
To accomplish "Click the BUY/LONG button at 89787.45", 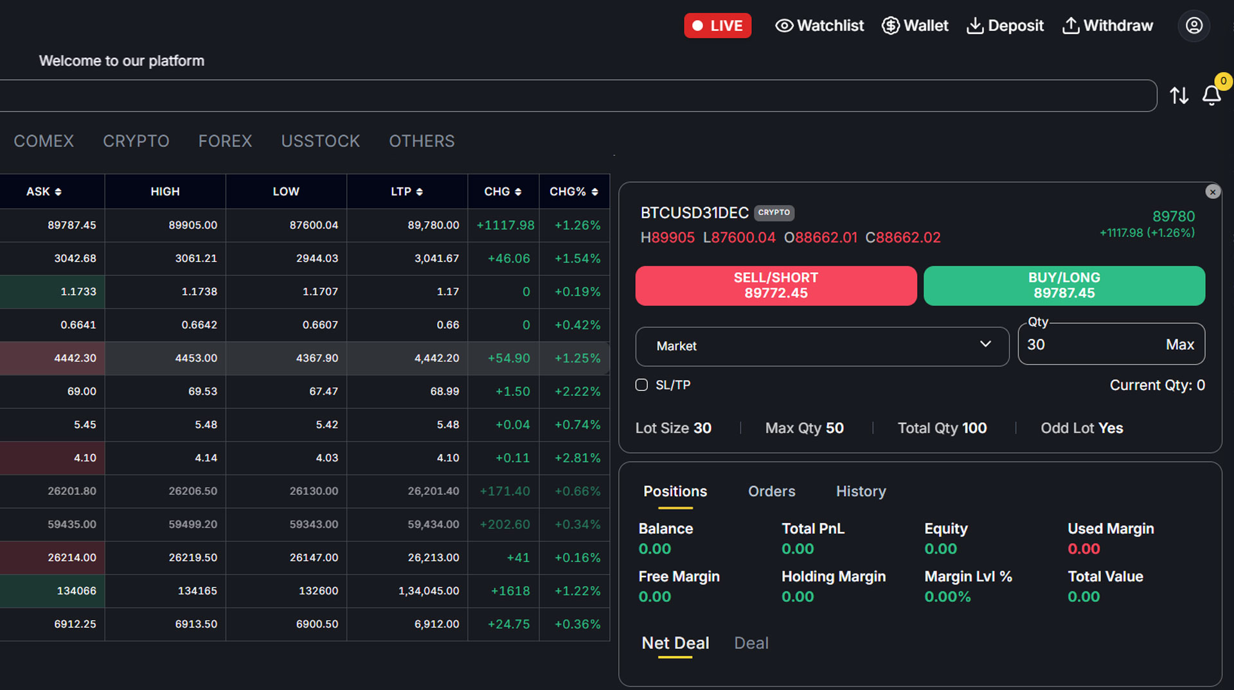I will 1064,286.
